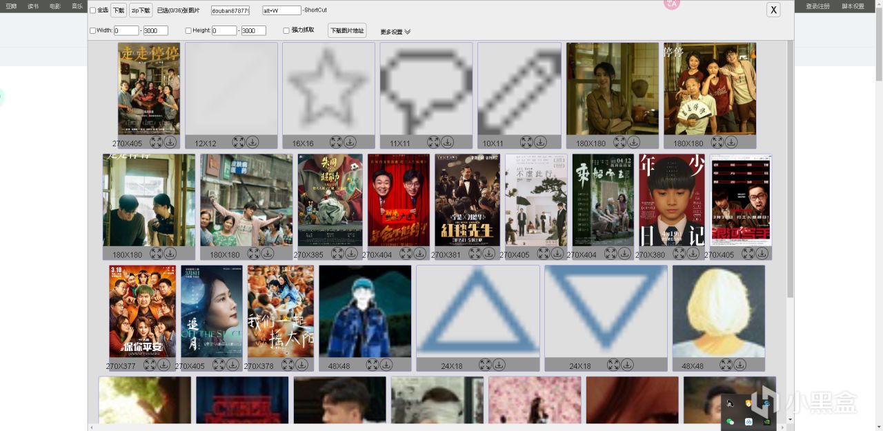Close the image panel with the X button
Image resolution: width=883 pixels, height=431 pixels.
774,10
